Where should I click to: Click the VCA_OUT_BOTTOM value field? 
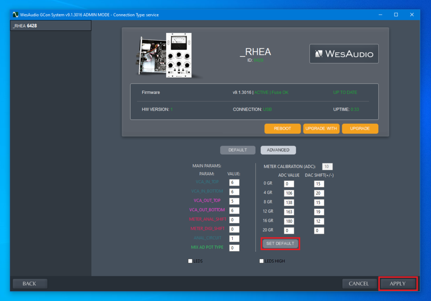(x=234, y=210)
